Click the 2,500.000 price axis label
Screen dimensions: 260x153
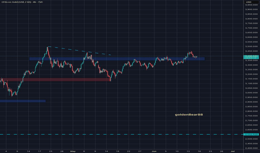click(x=251, y=139)
